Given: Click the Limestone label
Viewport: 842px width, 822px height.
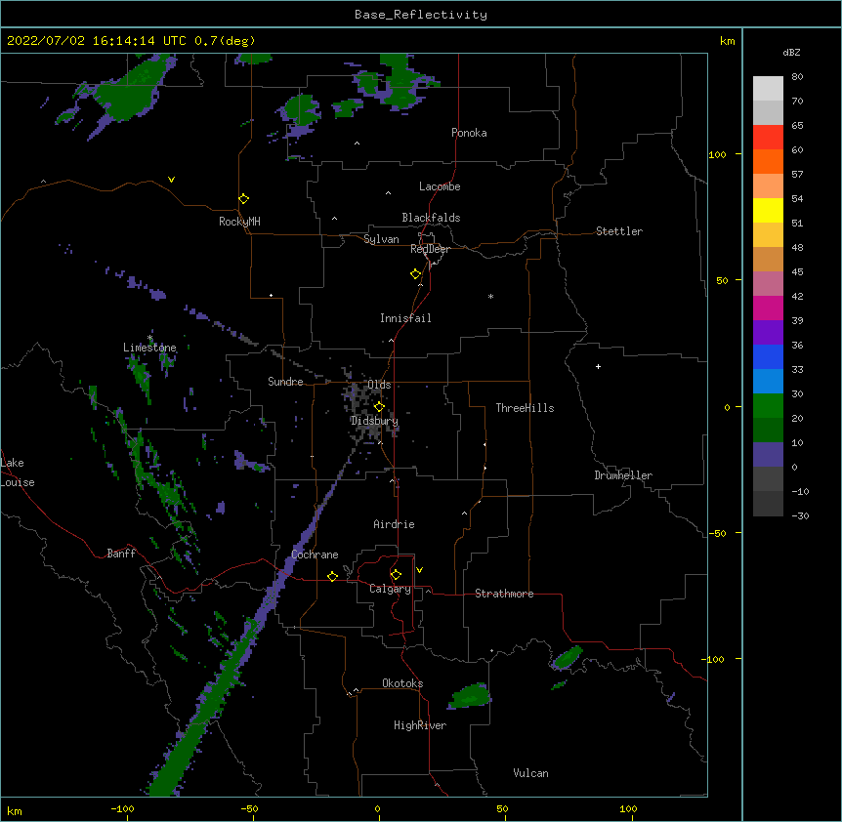Looking at the screenshot, I should (x=149, y=348).
